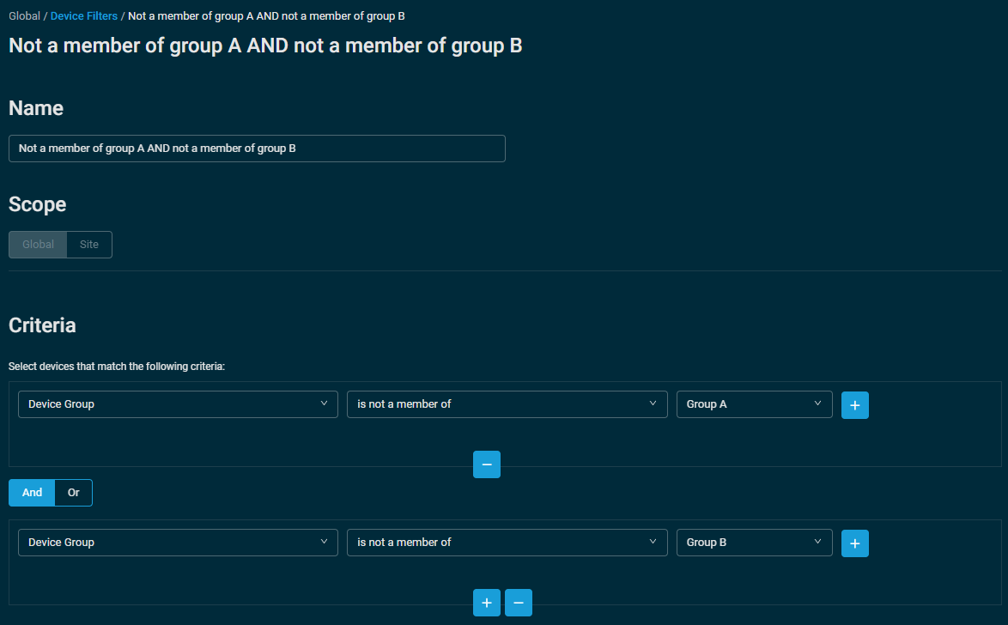Click the current filter name in the breadcrumb
This screenshot has height=625, width=1008.
tap(266, 16)
